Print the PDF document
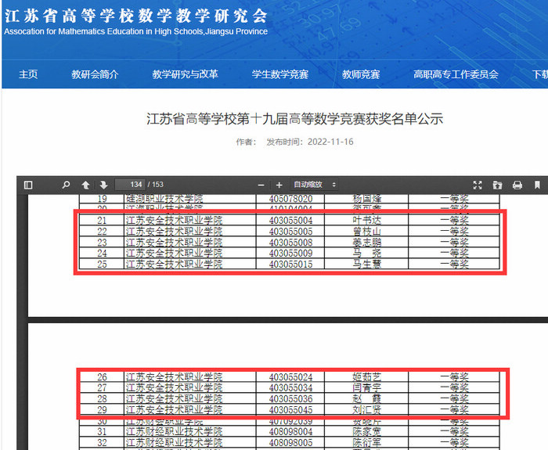Screen dimensions: 548x450 517,185
